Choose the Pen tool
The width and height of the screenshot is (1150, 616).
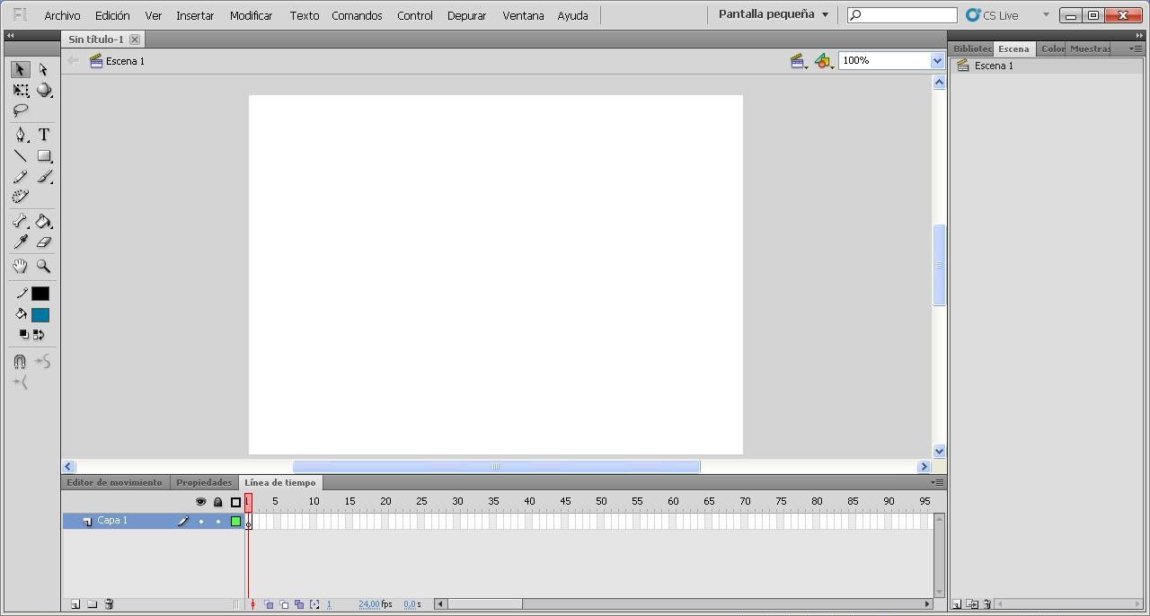pos(20,135)
